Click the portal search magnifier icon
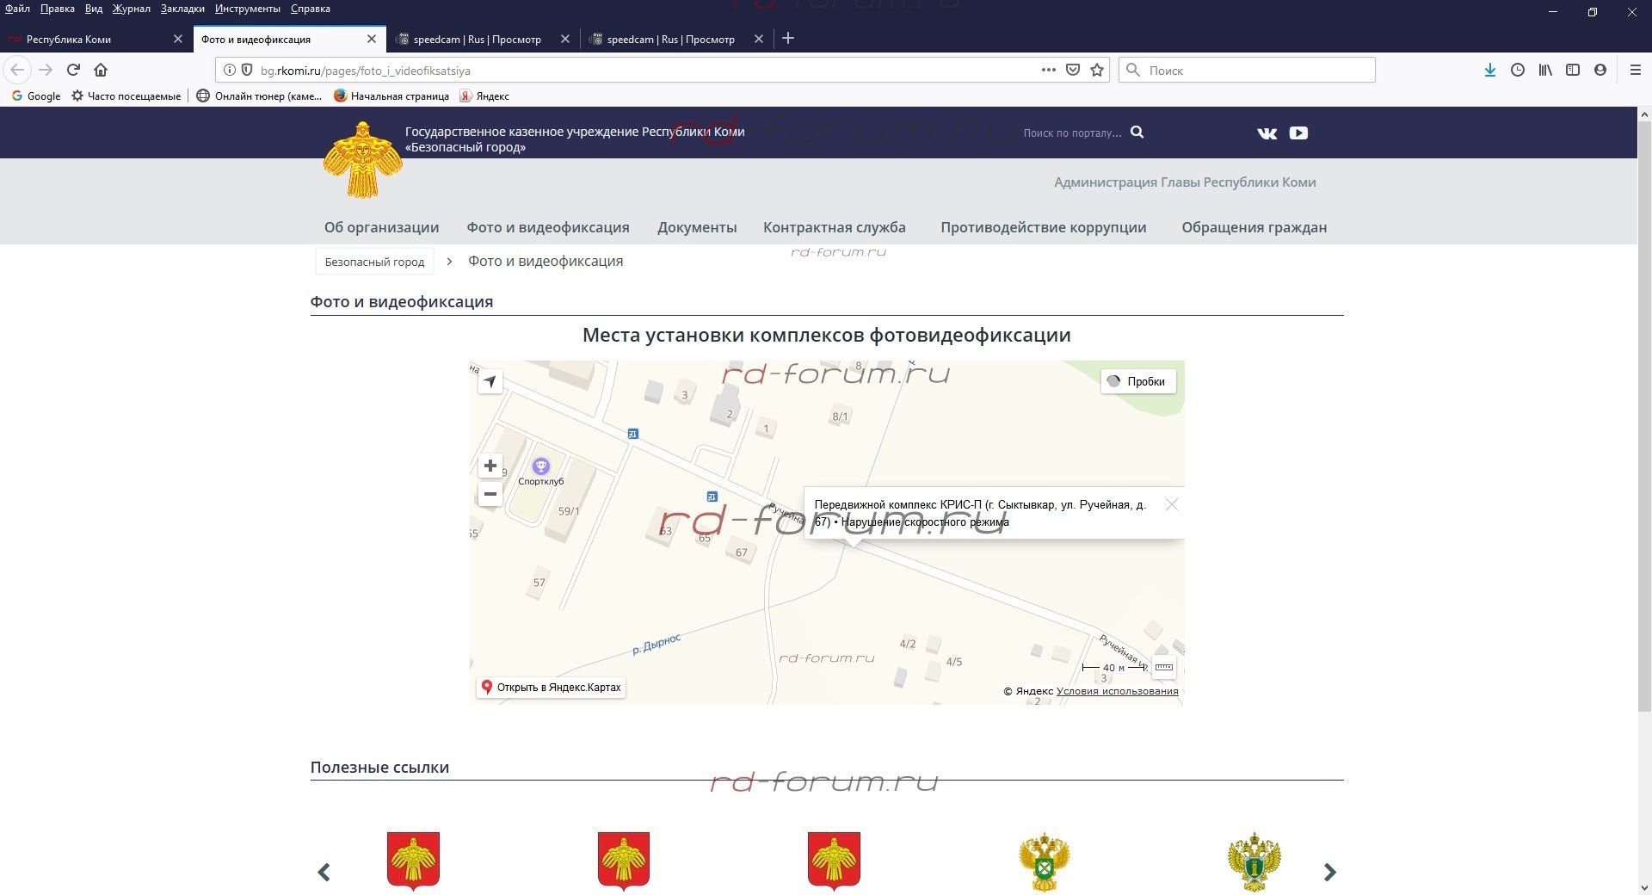 pyautogui.click(x=1137, y=133)
